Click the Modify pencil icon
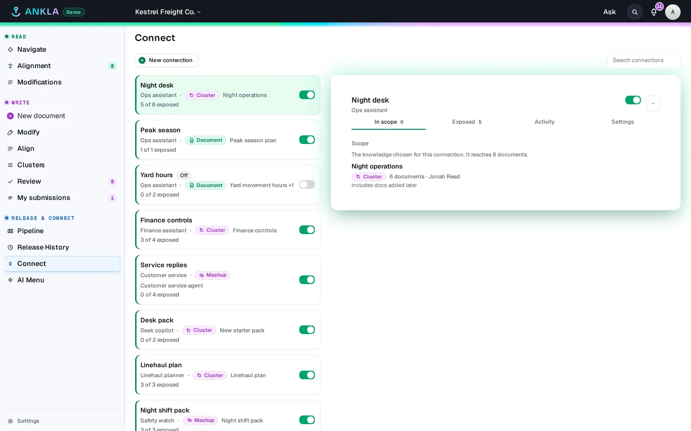The width and height of the screenshot is (691, 431). [x=10, y=132]
